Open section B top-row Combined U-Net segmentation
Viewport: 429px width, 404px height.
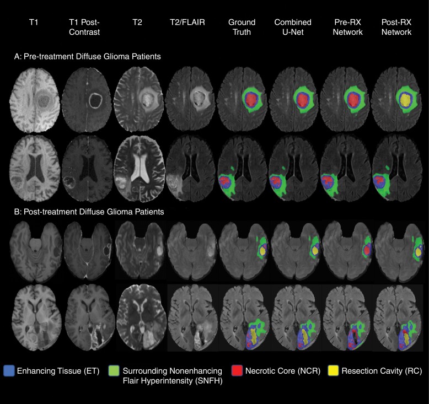tap(296, 252)
